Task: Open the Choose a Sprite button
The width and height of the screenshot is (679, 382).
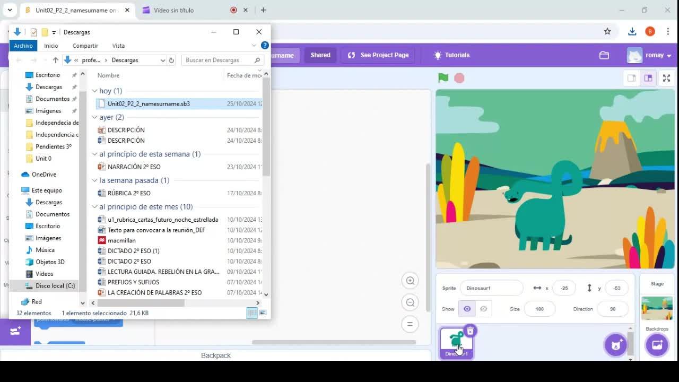Action: (615, 345)
